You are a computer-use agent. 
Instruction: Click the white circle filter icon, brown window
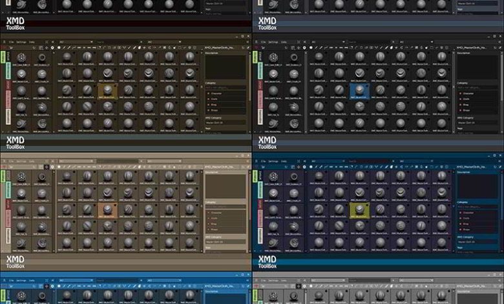59,48
